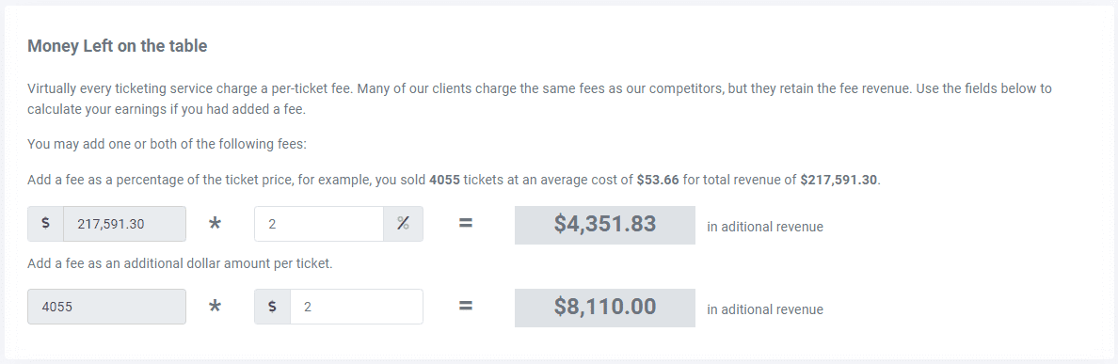Click the multiply asterisk in per-ticket row
The image size is (1118, 364).
[x=215, y=307]
